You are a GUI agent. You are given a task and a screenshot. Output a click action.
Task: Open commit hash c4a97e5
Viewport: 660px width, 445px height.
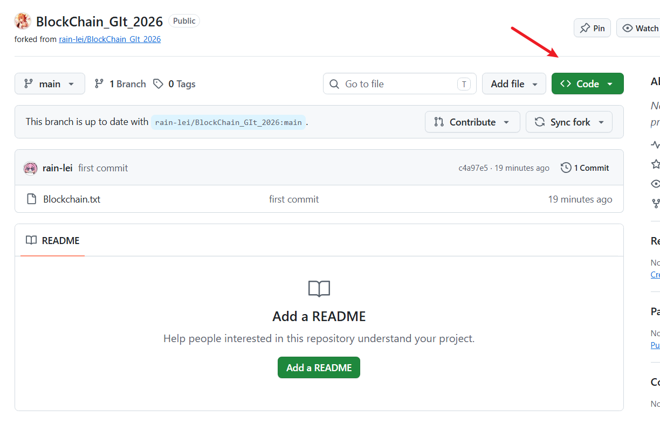[473, 168]
